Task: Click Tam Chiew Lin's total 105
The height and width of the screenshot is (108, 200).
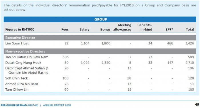Action: pos(191,89)
